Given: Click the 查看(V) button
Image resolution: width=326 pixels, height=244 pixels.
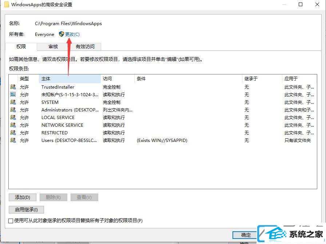Looking at the screenshot, I should [84, 197].
